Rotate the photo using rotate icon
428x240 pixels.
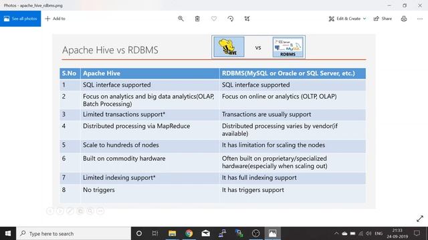(x=230, y=19)
